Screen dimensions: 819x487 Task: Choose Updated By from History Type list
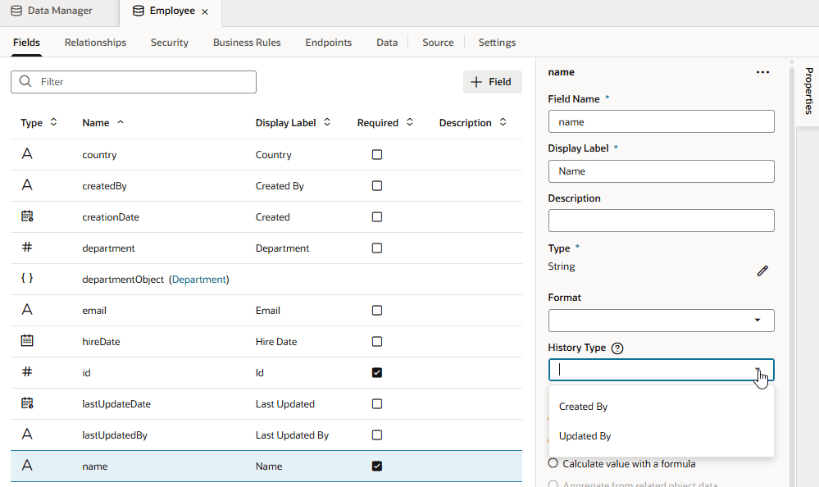click(x=585, y=436)
